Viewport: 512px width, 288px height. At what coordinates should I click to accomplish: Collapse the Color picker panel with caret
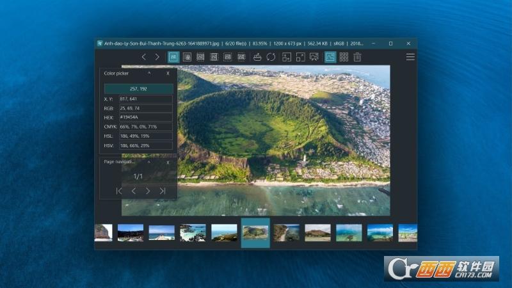tap(149, 73)
